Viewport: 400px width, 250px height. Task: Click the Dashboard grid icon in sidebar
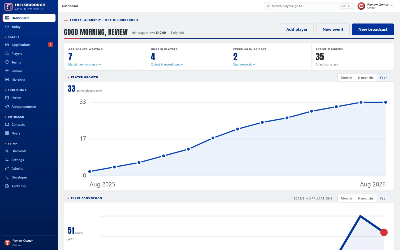[x=7, y=18]
